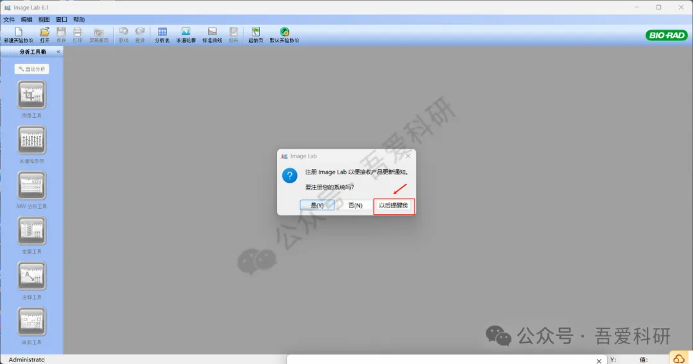Open the 视图 menu
Screen dimensions: 693x364
44,19
